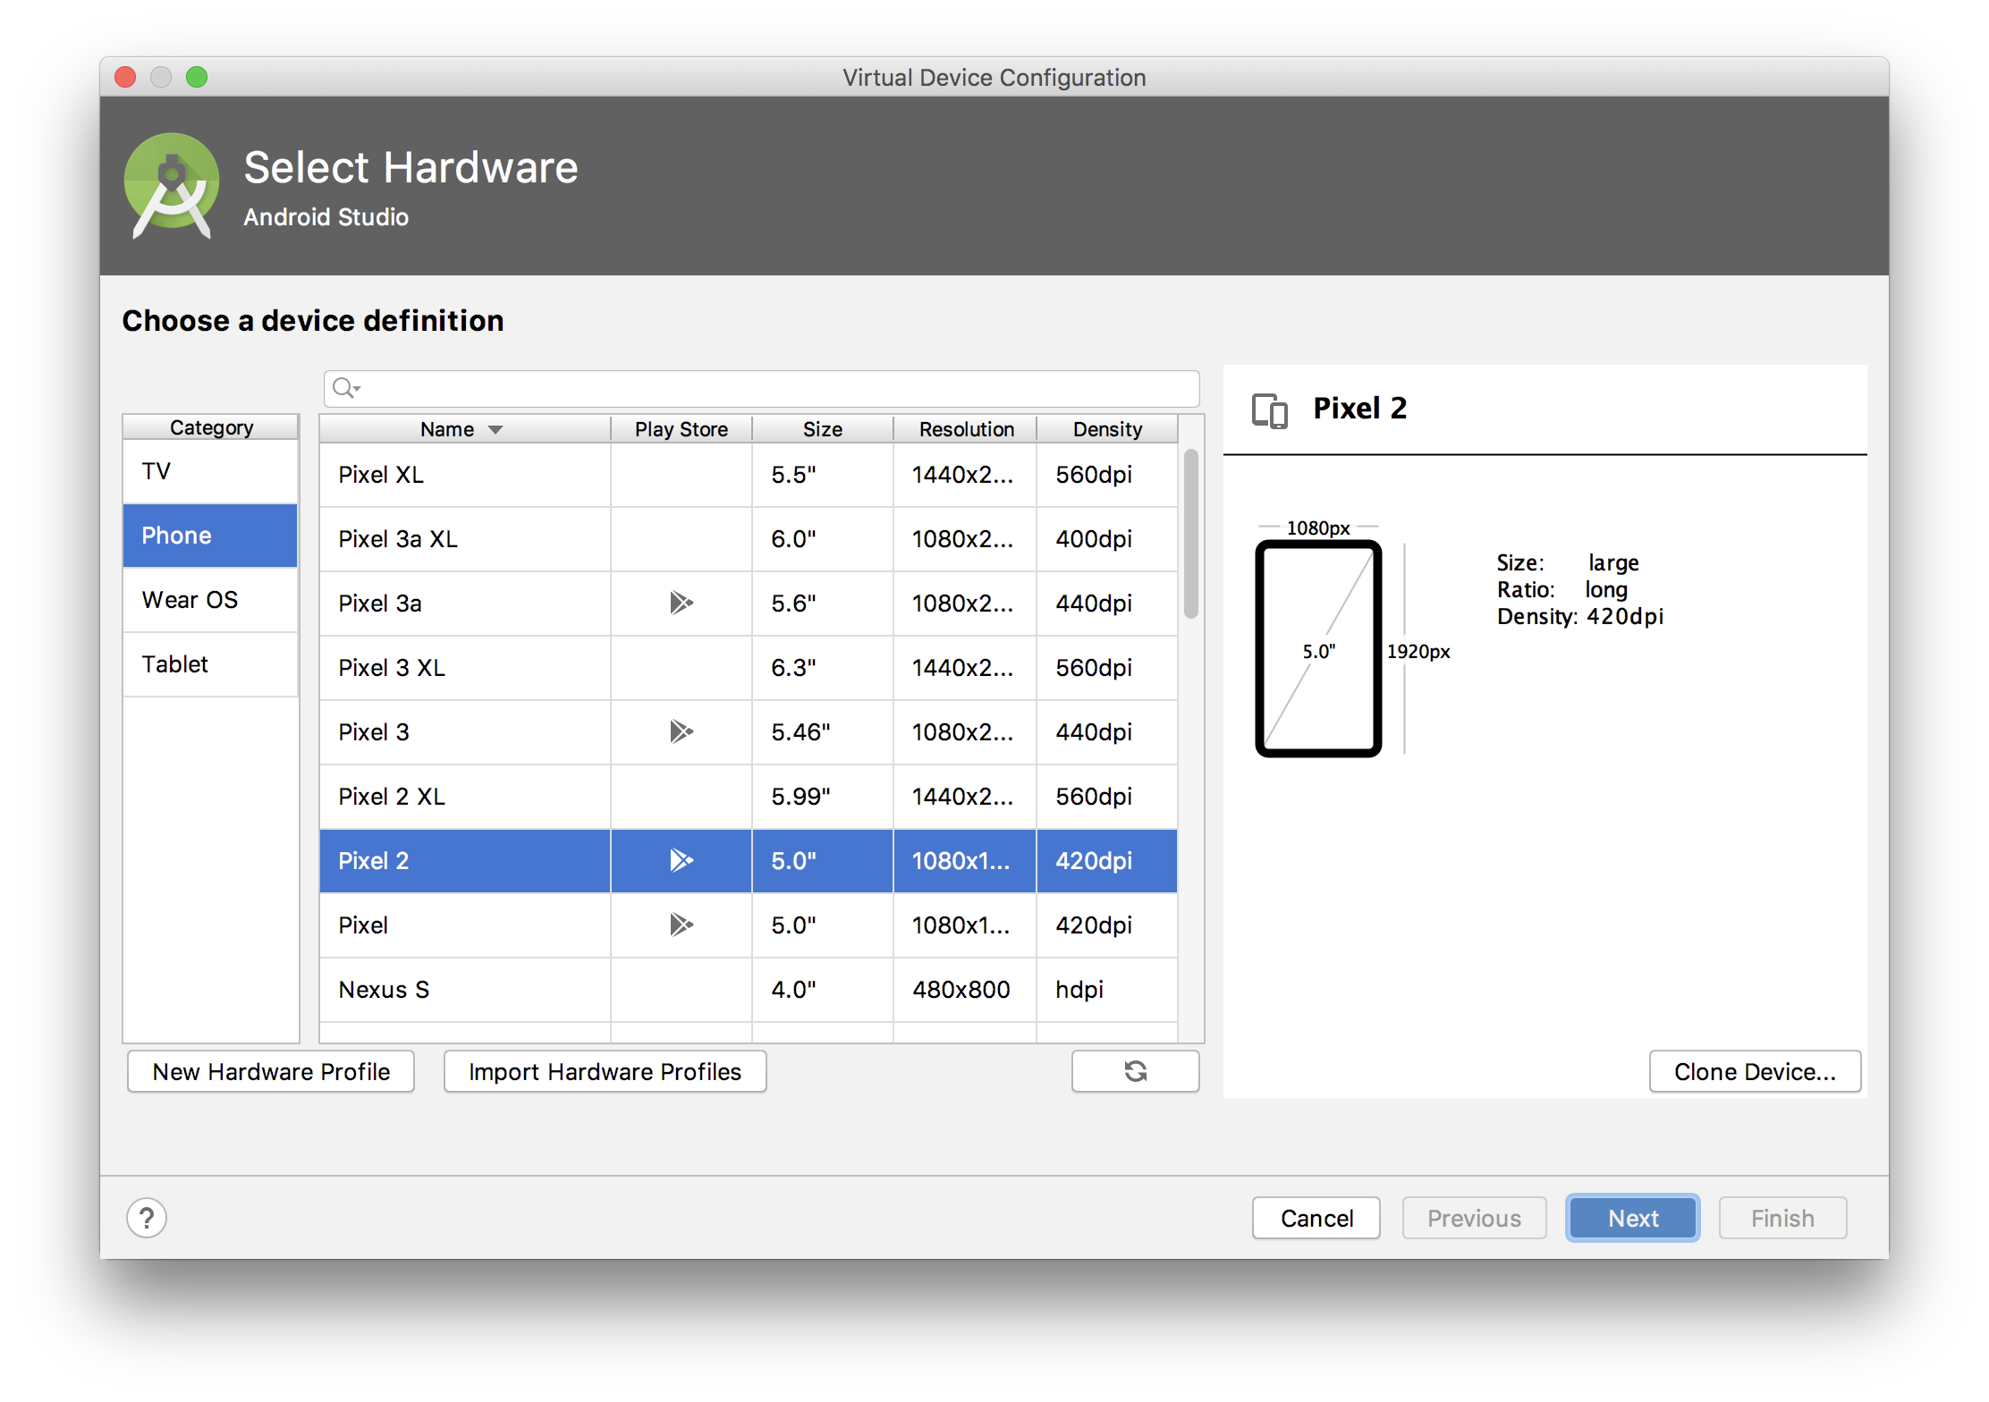Click the 5.6" size cell
1989x1402 pixels.
823,604
